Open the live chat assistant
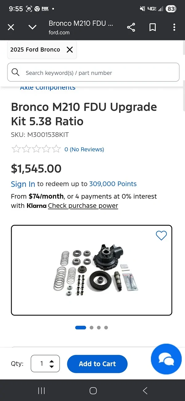Viewport: 185px width, 401px height. click(166, 359)
